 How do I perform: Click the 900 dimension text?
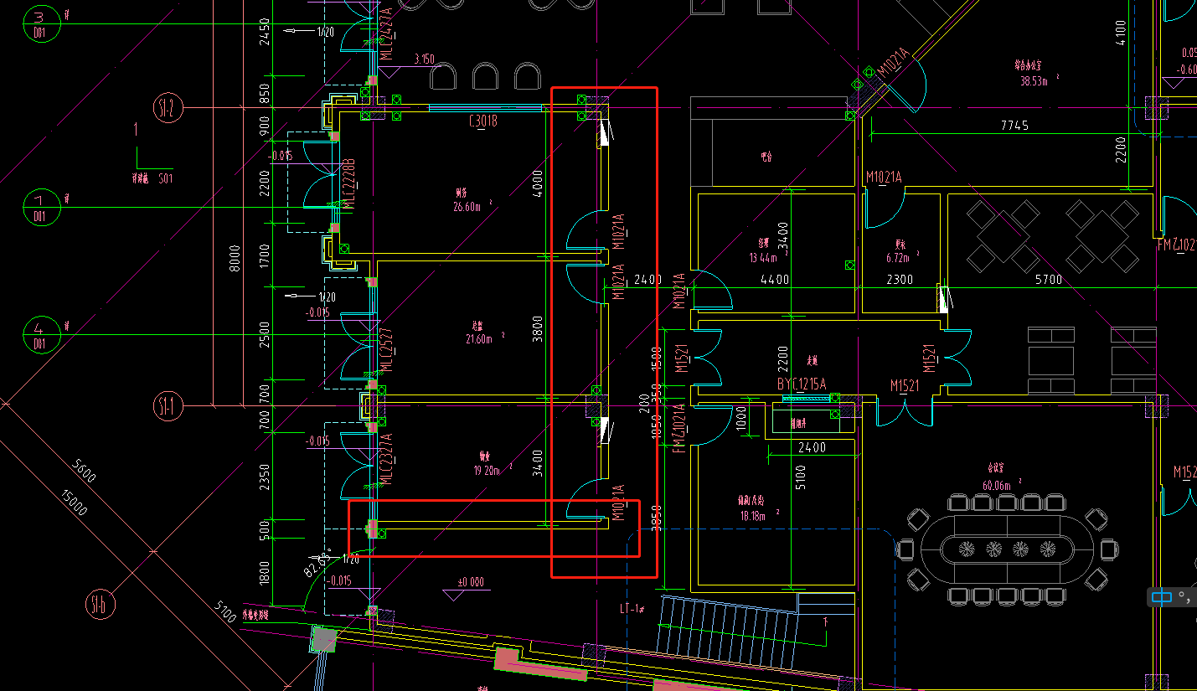[266, 126]
